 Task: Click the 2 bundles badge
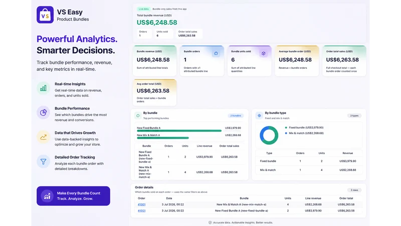(236, 116)
